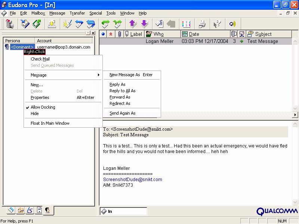The height and width of the screenshot is (224, 299).
Task: Select Properties in the context menu
Action: point(63,97)
